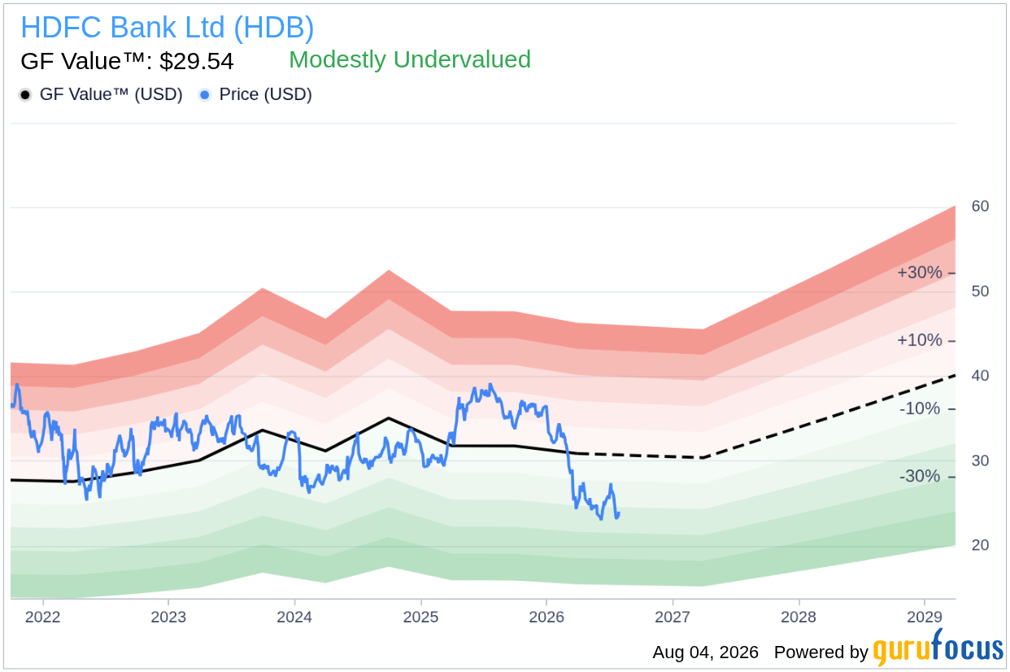Image resolution: width=1010 pixels, height=672 pixels.
Task: Click the 50 y-axis value
Action: (x=980, y=291)
